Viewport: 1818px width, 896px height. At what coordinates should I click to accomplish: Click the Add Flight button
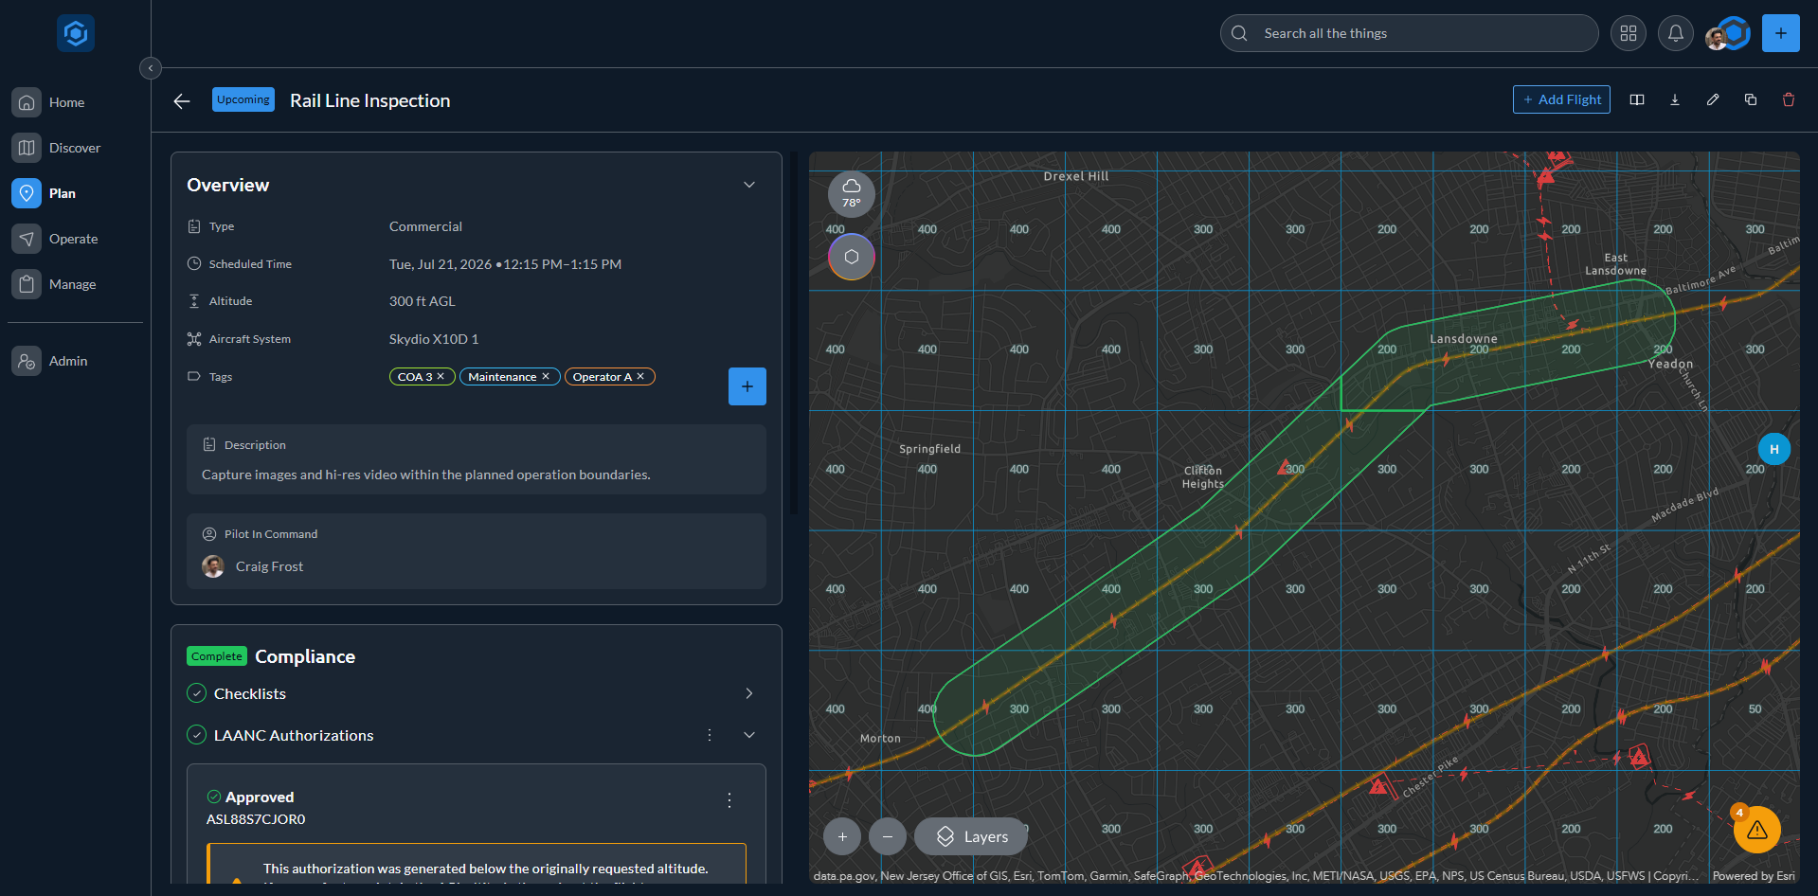(x=1561, y=99)
